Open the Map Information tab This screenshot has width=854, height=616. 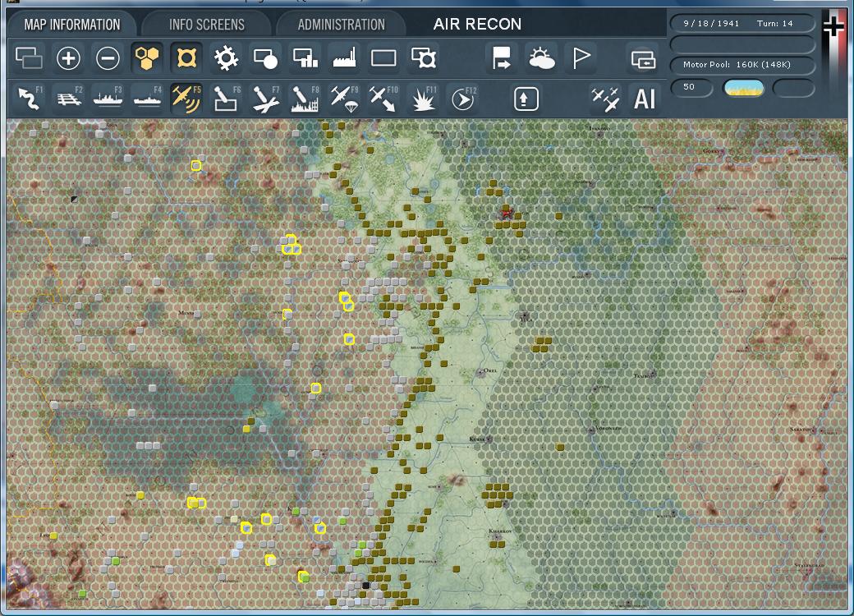tap(72, 24)
